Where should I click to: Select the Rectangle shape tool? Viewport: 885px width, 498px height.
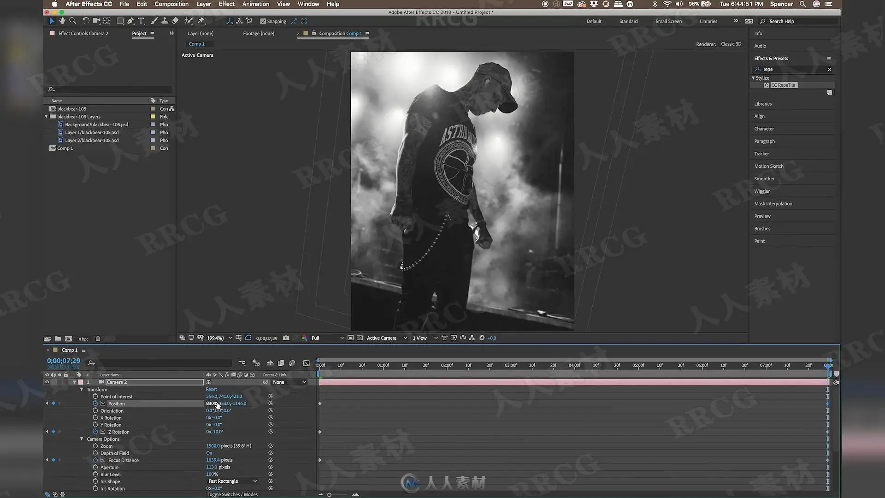coord(120,21)
